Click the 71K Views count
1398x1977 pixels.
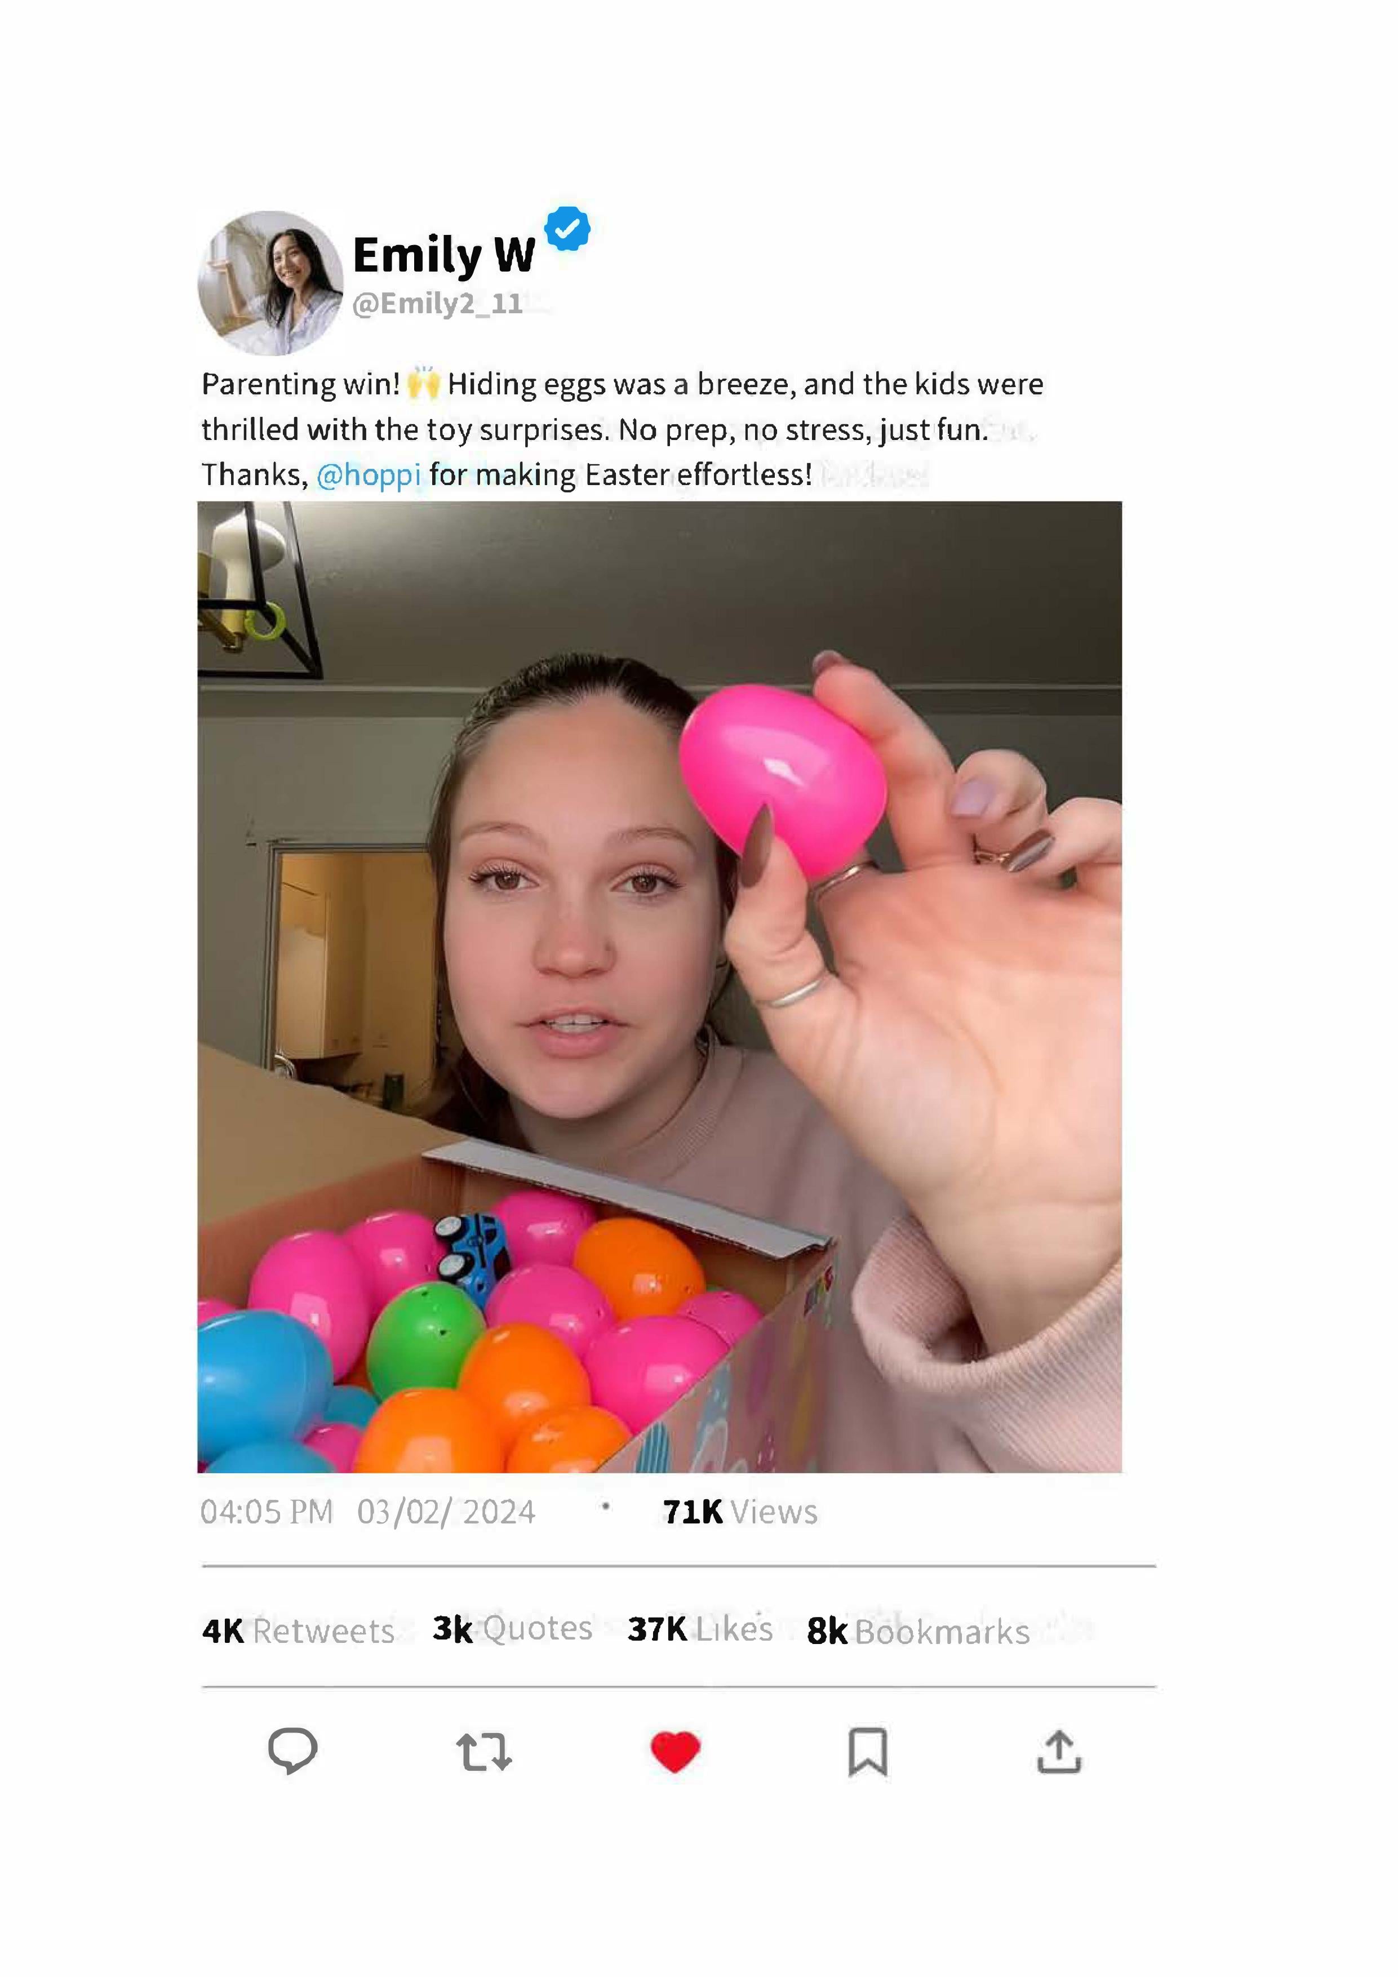pos(740,1511)
